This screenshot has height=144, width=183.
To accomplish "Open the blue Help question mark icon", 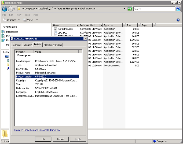I will pyautogui.click(x=178, y=20).
